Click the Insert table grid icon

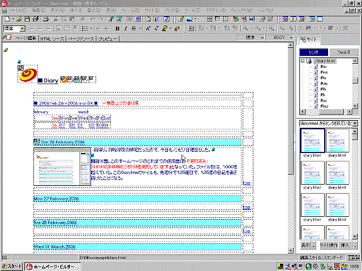(209, 19)
